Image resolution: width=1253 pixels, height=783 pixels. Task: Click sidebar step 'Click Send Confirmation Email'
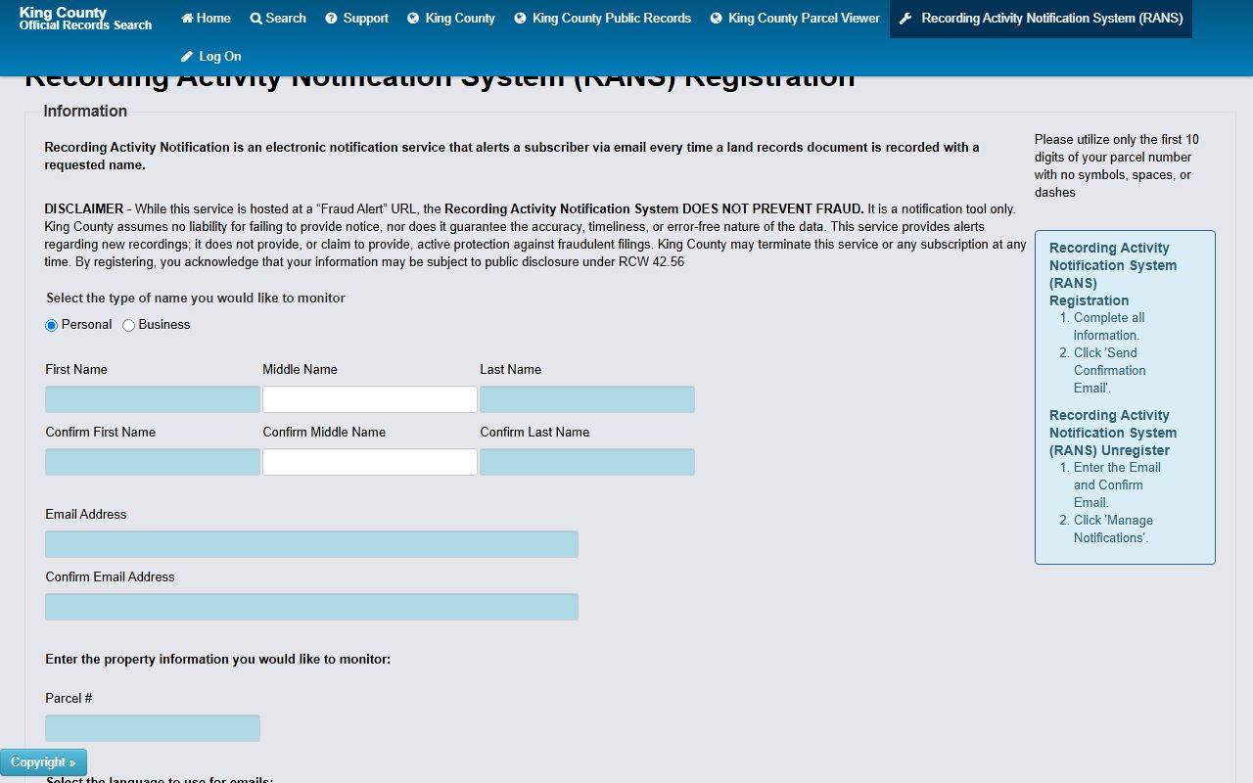coord(1110,370)
